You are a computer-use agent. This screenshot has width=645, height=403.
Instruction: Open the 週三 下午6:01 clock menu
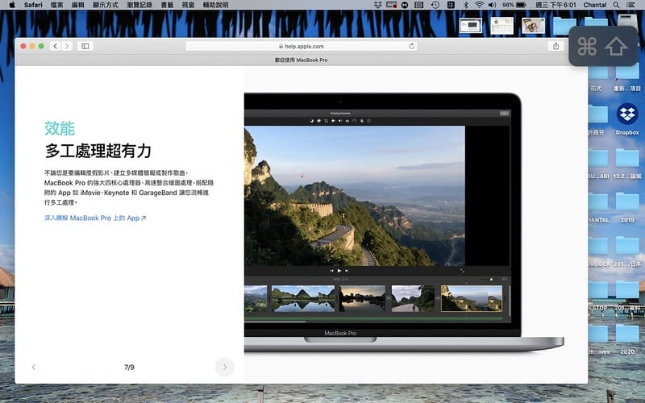pos(556,5)
